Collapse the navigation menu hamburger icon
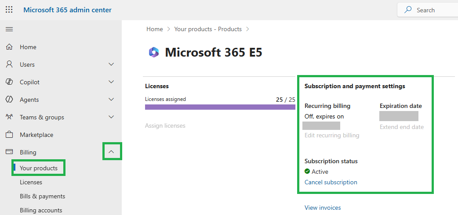458x215 pixels. (9, 29)
